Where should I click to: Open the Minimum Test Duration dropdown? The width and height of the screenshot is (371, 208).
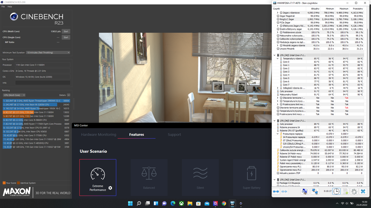pyautogui.click(x=48, y=52)
